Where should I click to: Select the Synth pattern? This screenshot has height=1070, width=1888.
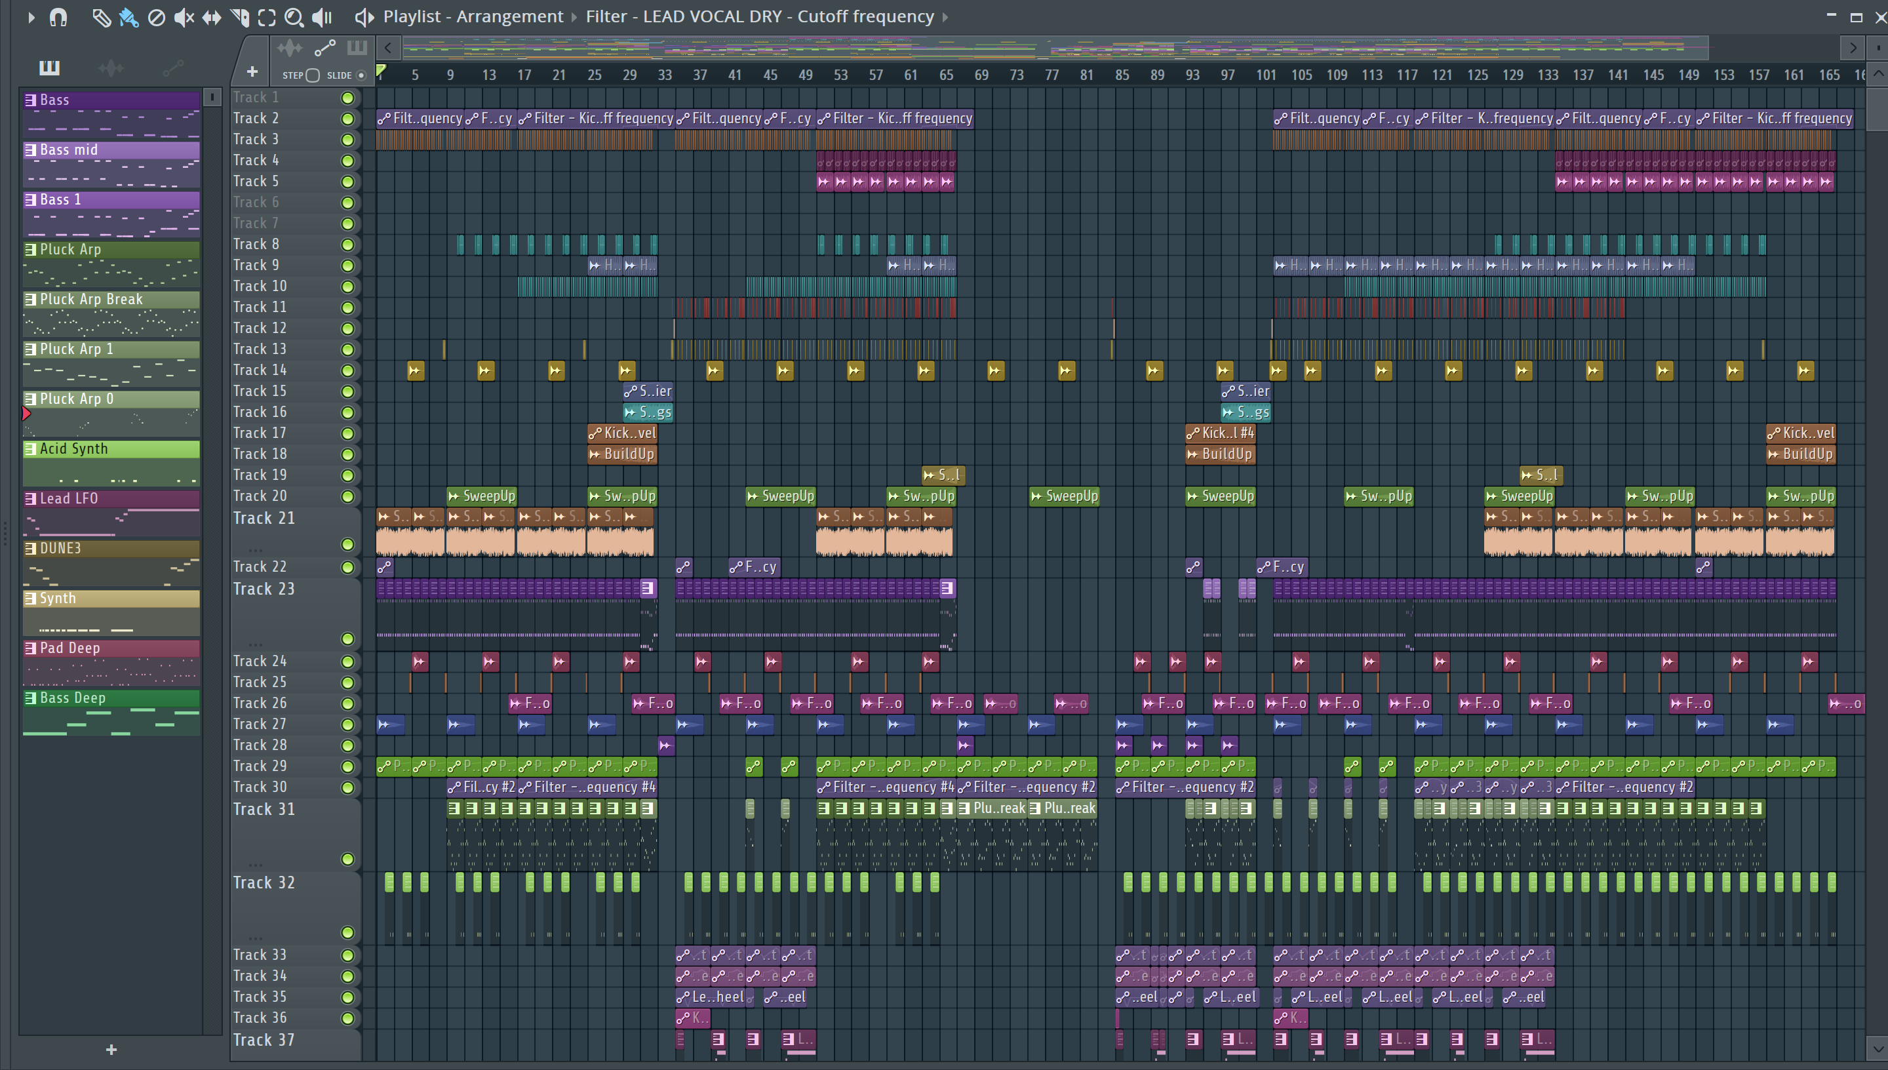(111, 612)
